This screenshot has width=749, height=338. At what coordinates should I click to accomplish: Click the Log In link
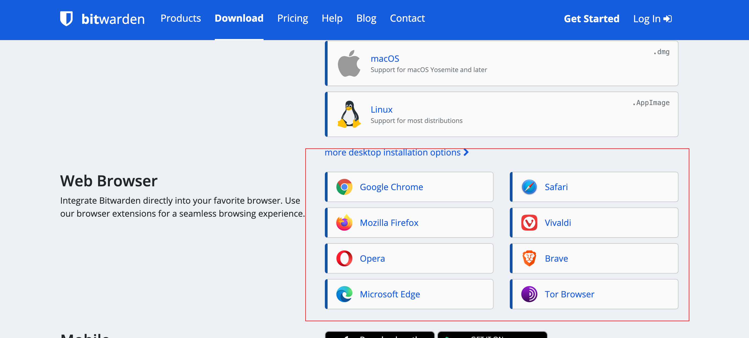(x=652, y=19)
